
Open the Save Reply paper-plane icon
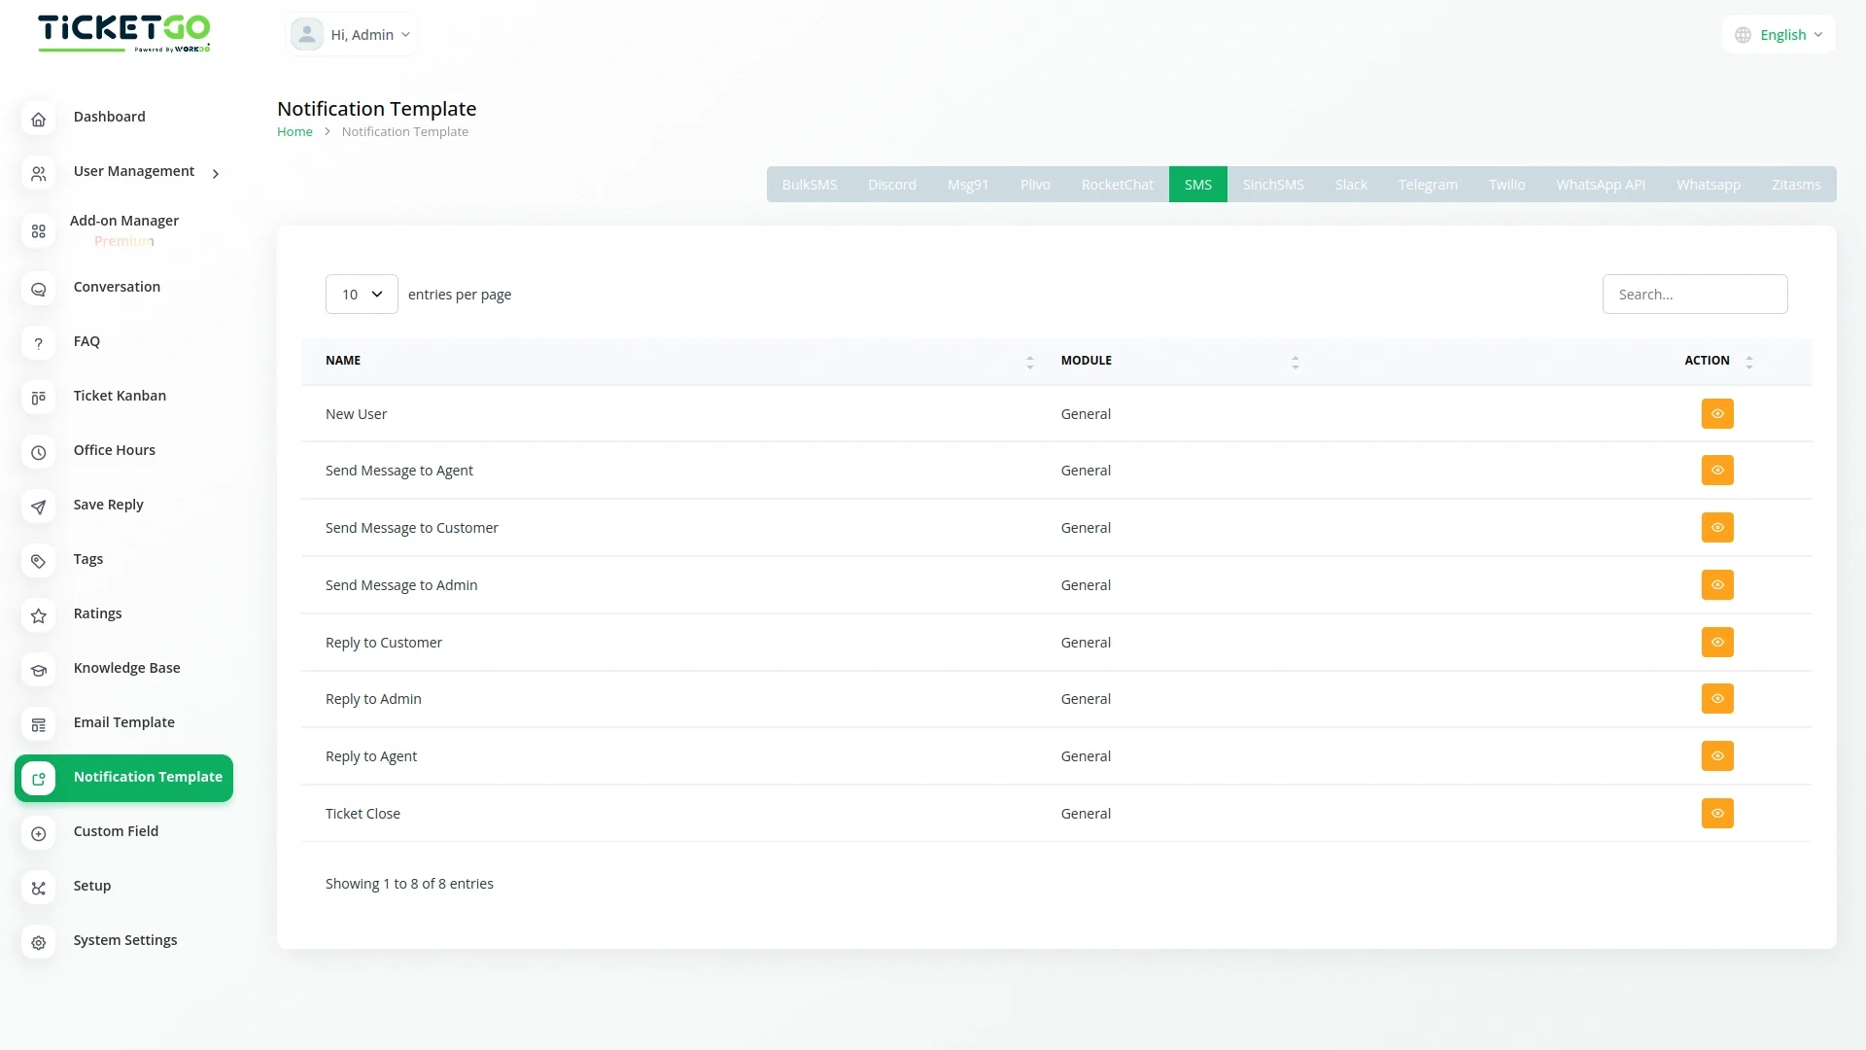38,507
